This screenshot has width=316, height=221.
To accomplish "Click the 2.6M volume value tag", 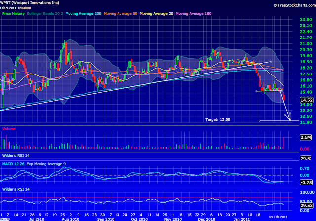I will coord(306,137).
